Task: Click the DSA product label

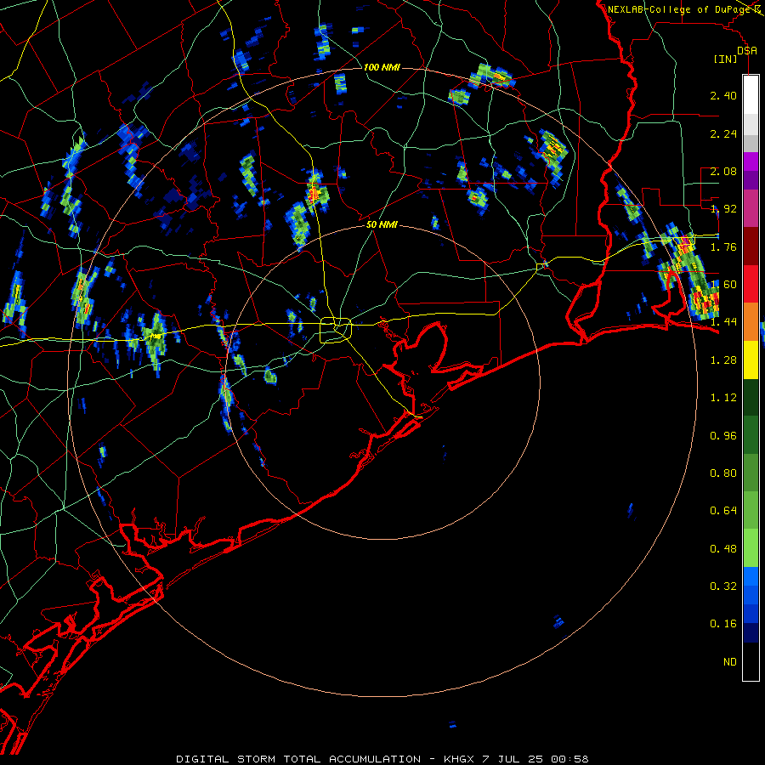Action: tap(747, 51)
